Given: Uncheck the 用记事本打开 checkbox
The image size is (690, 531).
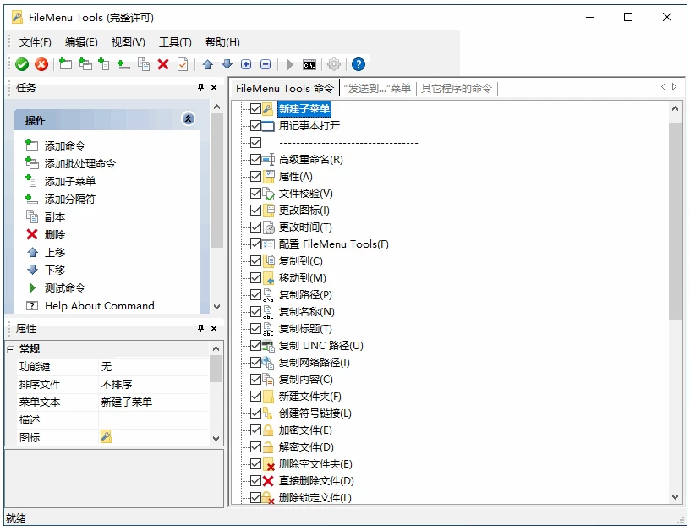Looking at the screenshot, I should tap(256, 126).
